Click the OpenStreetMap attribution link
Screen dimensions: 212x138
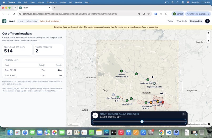200,124
